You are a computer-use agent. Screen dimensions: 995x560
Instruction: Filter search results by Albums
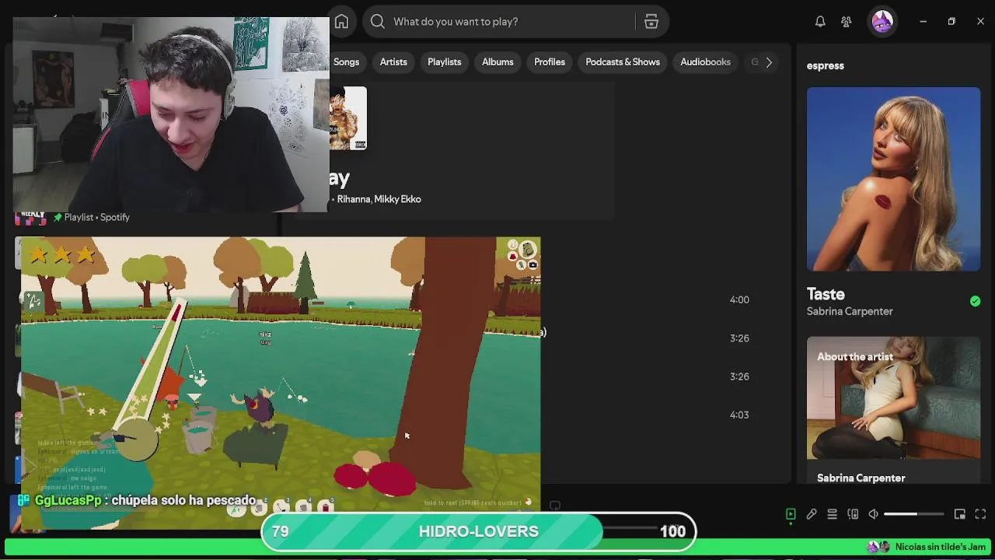497,62
